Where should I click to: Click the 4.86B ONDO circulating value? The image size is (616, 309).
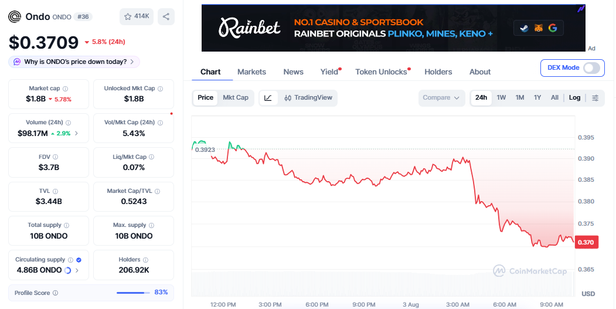click(x=39, y=270)
